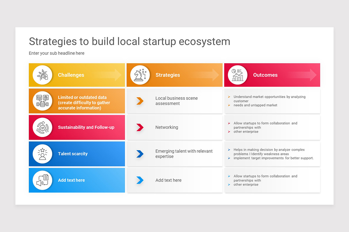This screenshot has width=349, height=232.
Task: Select the Helps in making decision outcome text
Action: point(269,152)
